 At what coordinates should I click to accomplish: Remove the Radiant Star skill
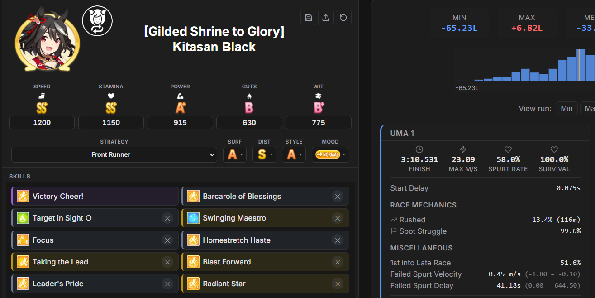(x=337, y=284)
